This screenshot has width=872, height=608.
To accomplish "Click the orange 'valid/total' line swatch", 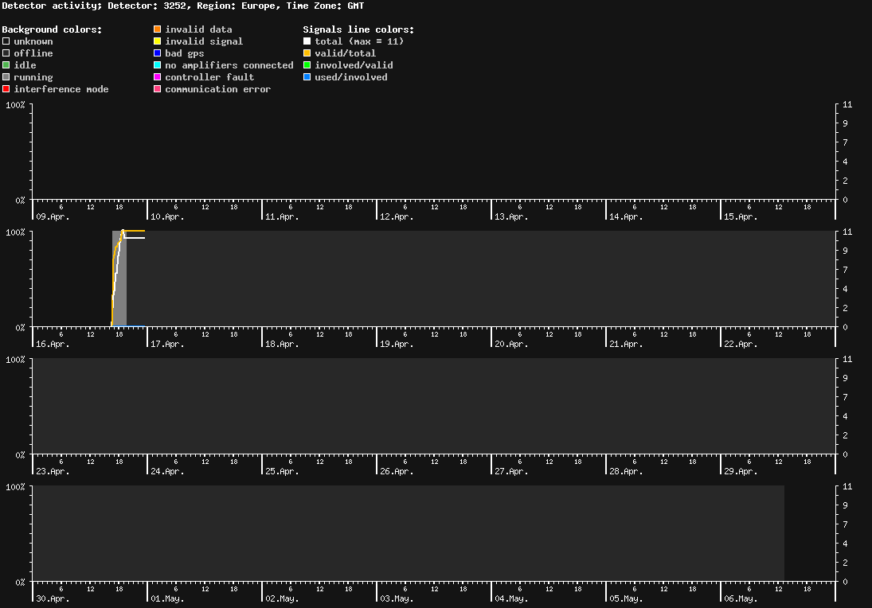I will click(307, 53).
